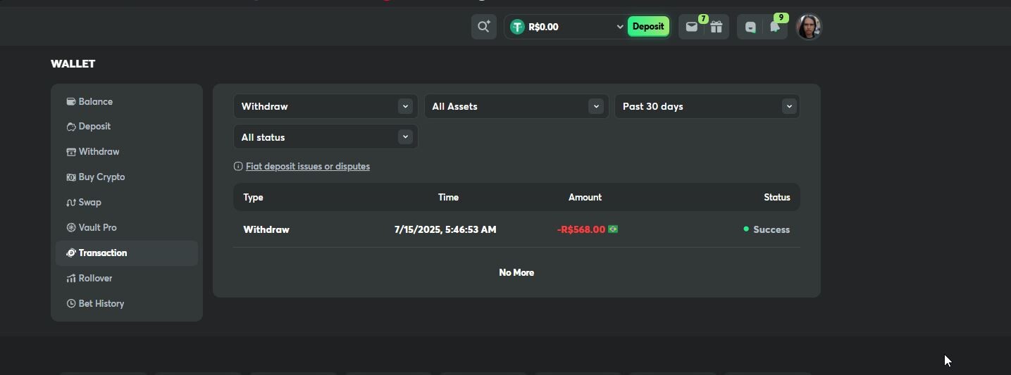Click the notification badge showing 9
This screenshot has width=1011, height=375.
click(x=781, y=18)
